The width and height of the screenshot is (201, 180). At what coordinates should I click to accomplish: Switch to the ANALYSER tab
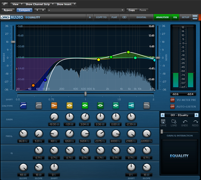tap(162, 17)
